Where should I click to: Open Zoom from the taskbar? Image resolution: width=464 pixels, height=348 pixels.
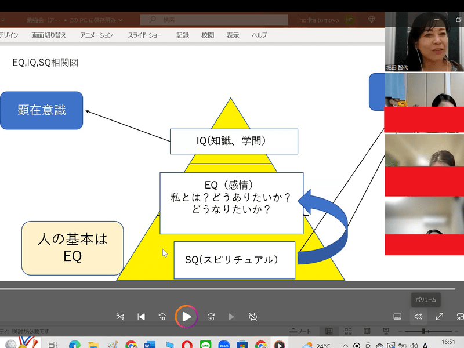(223, 345)
